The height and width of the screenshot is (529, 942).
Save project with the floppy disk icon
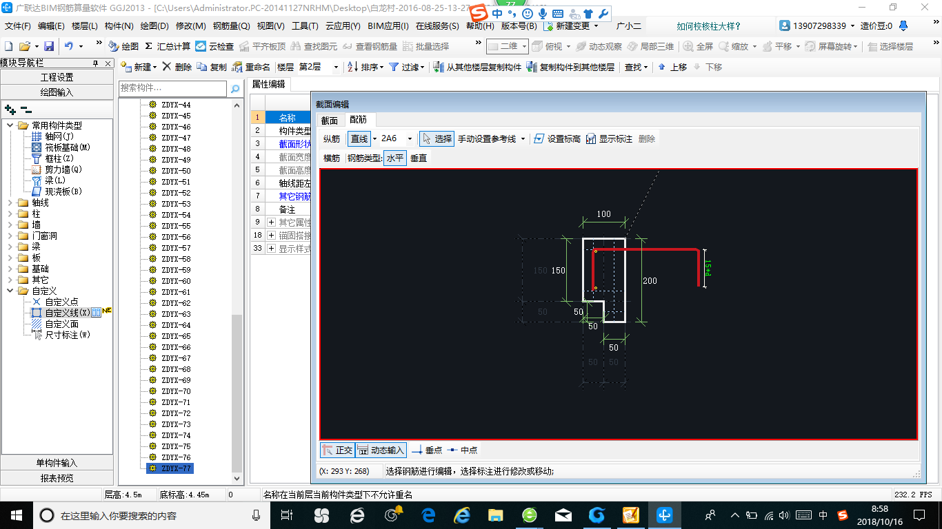pos(49,46)
